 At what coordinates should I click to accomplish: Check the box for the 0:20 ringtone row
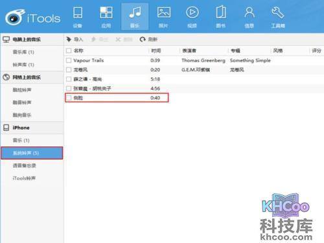coord(69,70)
